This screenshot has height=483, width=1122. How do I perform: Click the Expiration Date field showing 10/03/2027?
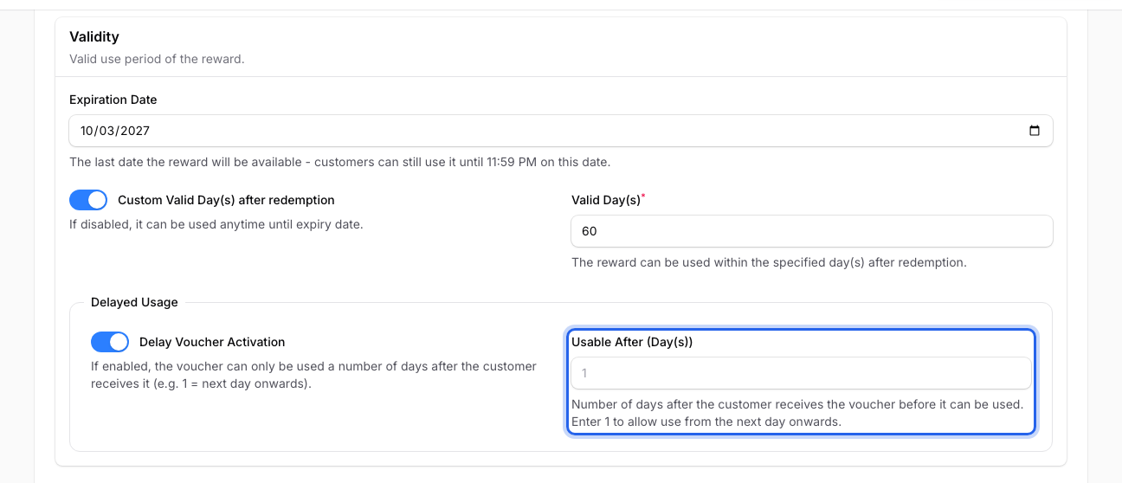[561, 131]
